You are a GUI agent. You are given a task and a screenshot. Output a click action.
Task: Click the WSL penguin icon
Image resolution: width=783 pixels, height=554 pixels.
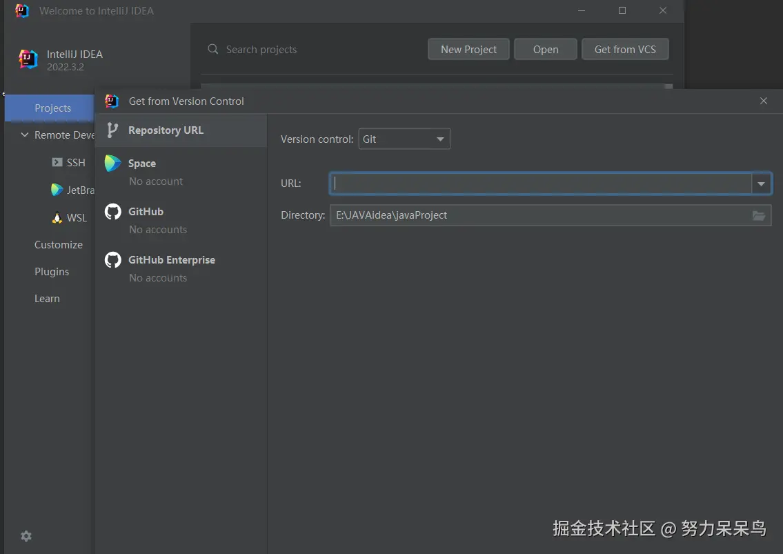(x=57, y=218)
